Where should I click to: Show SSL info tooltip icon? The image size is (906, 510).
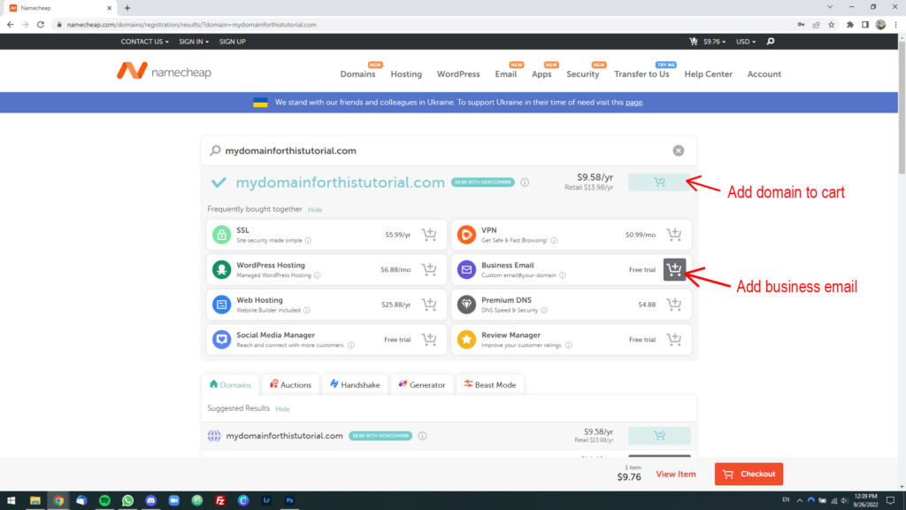pos(308,241)
